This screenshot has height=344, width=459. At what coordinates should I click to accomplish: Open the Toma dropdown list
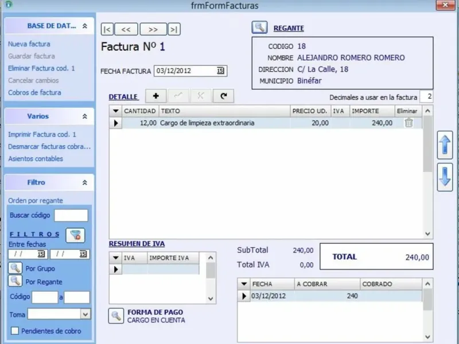[85, 314]
